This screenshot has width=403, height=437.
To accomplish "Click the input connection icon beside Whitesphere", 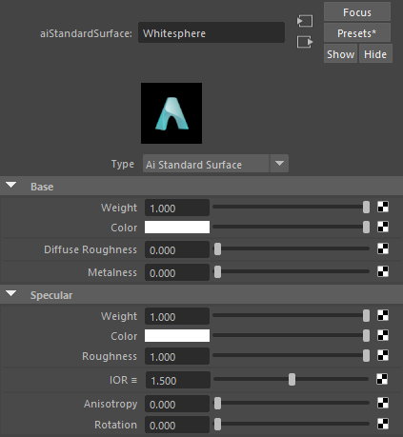I will 305,21.
